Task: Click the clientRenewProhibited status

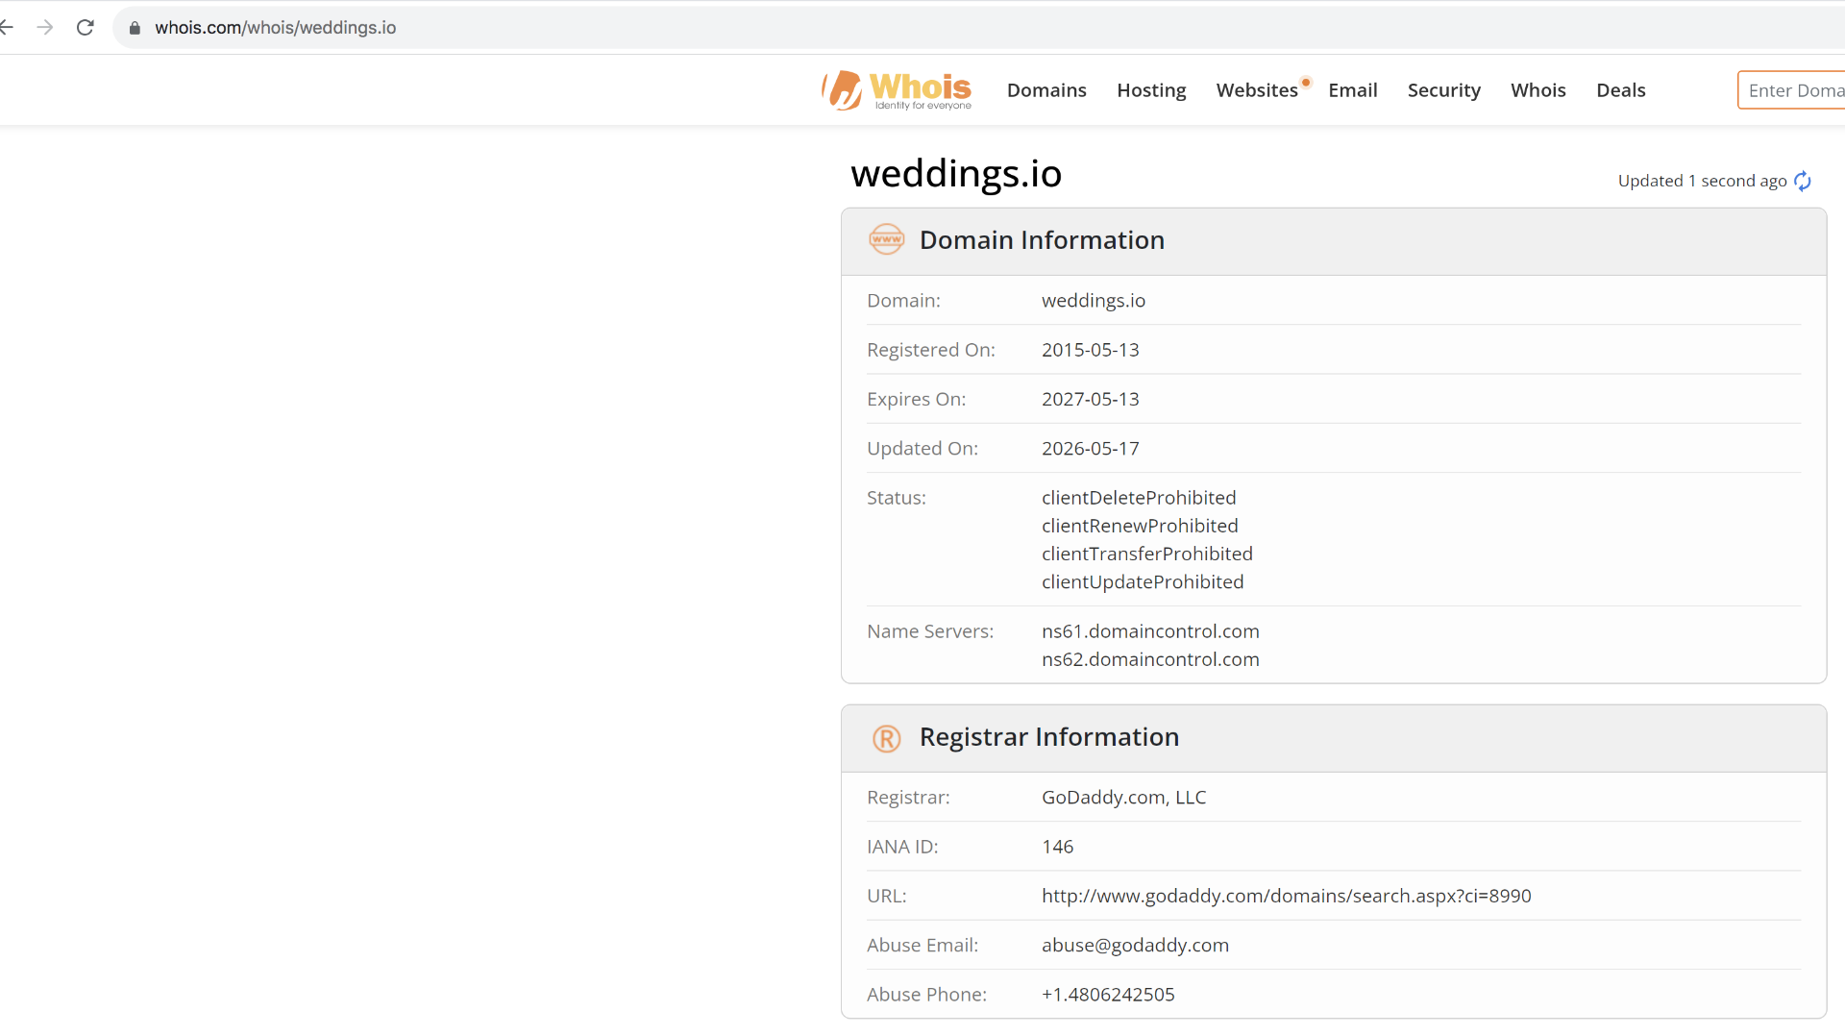Action: [1140, 526]
